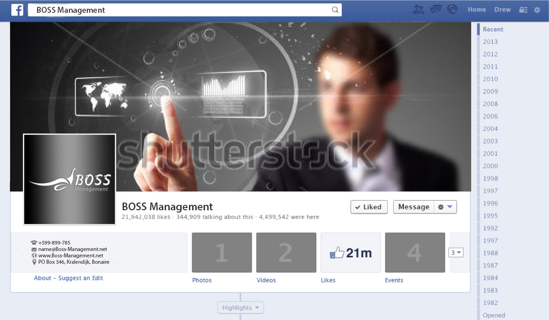The image size is (549, 320).
Task: Click the PO Box 346 address text
Action: pyautogui.click(x=74, y=262)
